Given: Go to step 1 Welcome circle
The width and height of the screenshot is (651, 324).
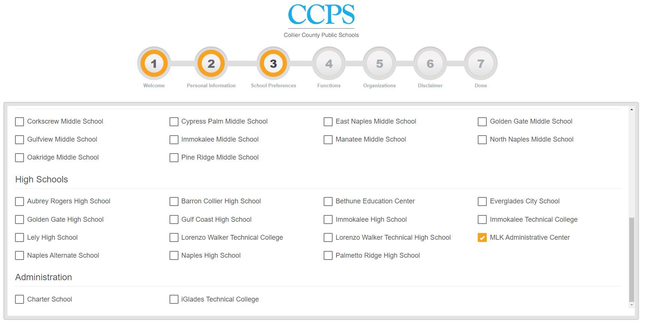Looking at the screenshot, I should point(154,64).
